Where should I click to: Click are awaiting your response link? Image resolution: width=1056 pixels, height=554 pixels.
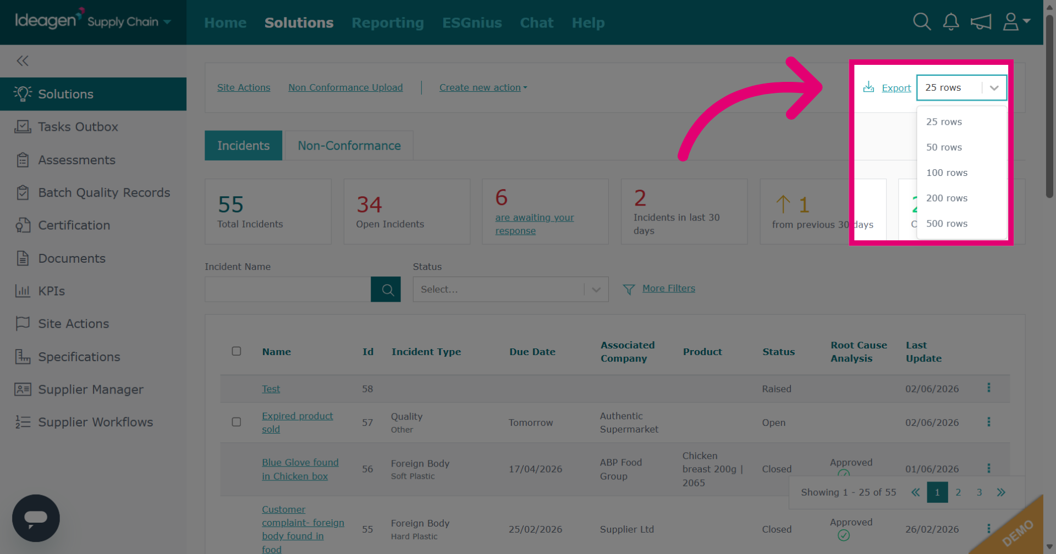(534, 224)
